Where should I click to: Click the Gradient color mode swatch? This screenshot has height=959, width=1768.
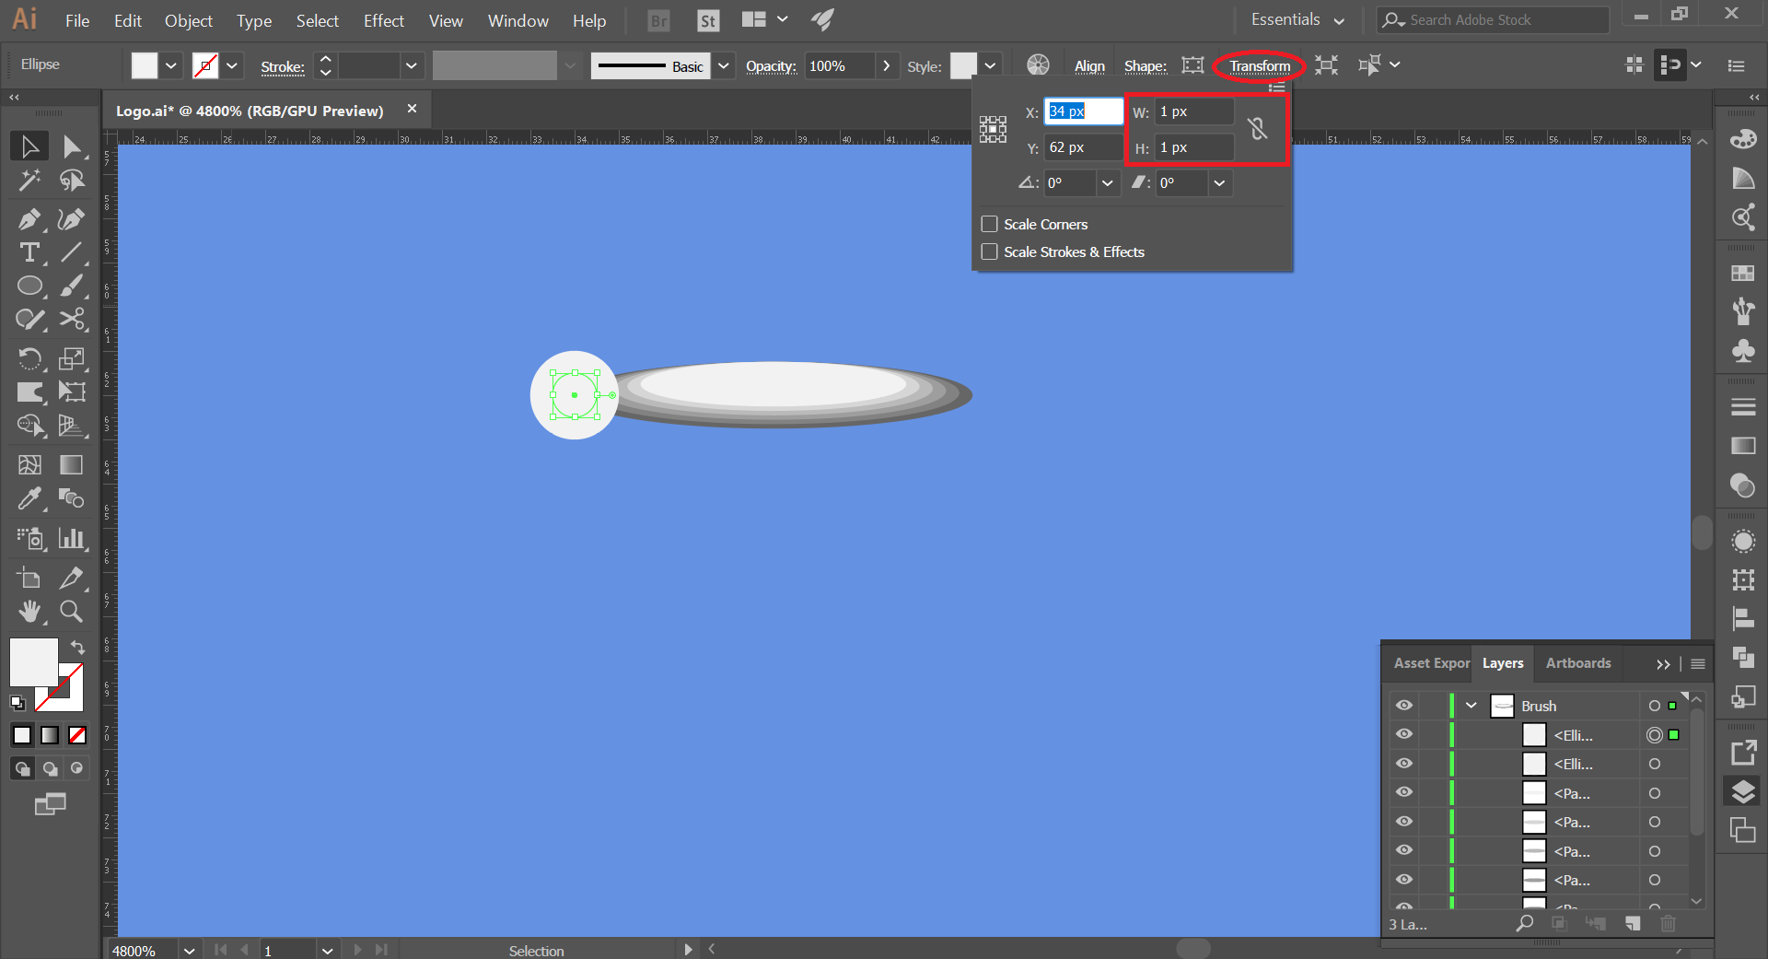pyautogui.click(x=50, y=735)
